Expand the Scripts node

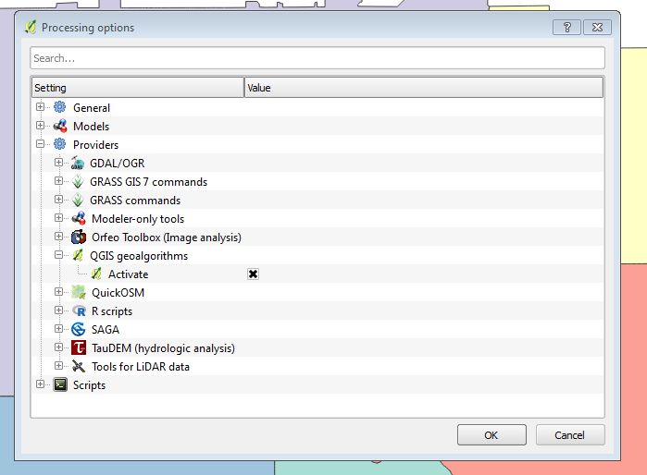point(40,384)
